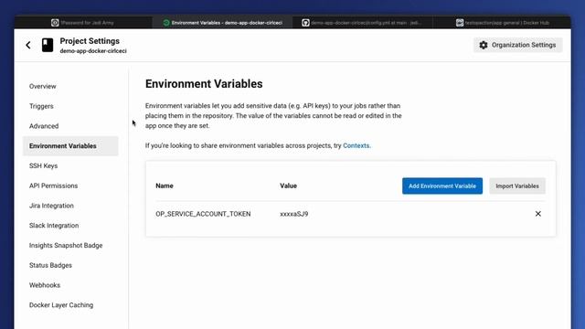Switch to the GitHub config.yml tab

362,23
